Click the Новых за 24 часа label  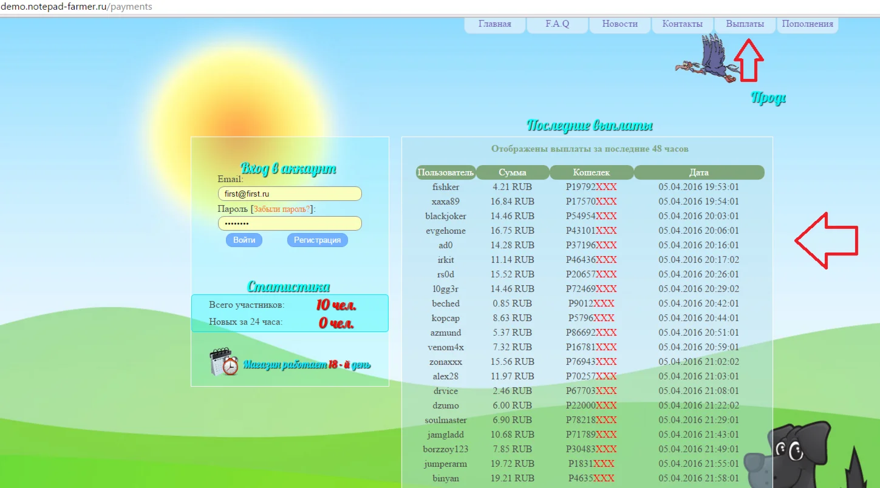(x=245, y=322)
